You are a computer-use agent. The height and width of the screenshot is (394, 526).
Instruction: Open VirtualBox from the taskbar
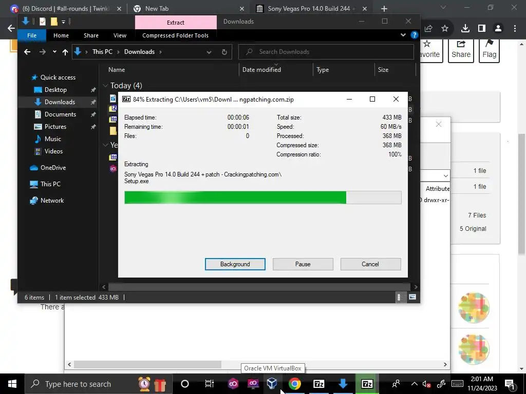272,384
